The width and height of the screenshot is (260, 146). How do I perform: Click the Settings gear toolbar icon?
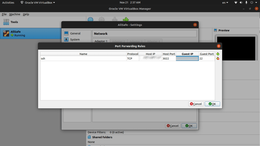click(x=101, y=19)
